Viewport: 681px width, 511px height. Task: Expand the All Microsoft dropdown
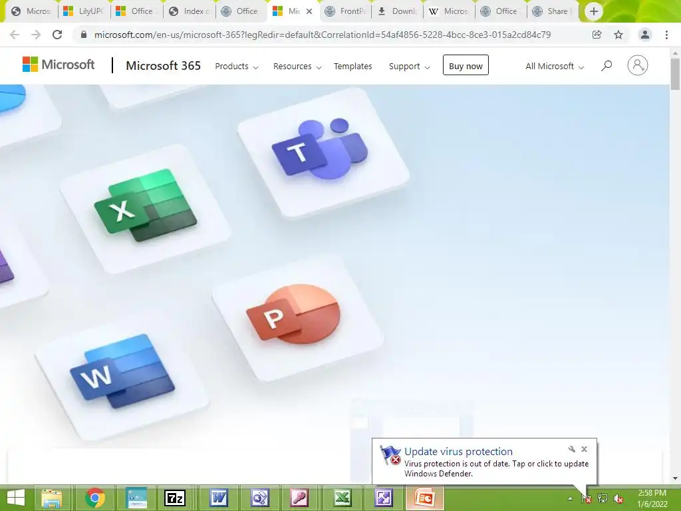[555, 67]
